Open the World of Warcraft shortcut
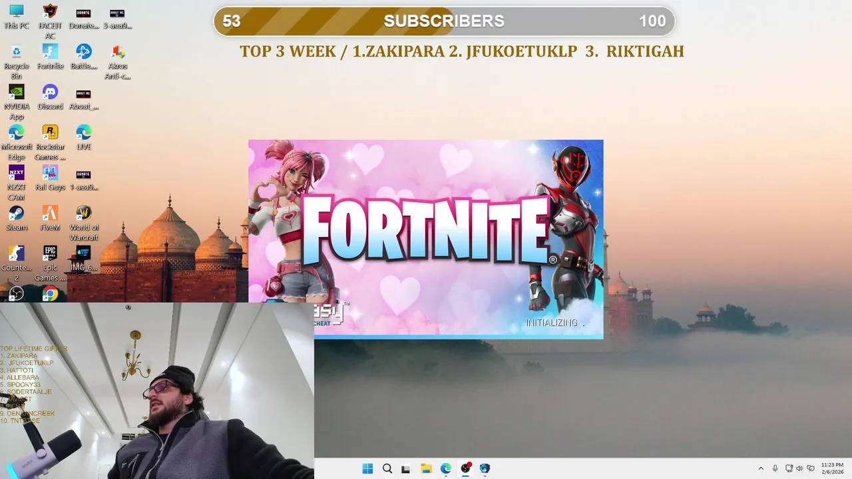 [x=83, y=224]
